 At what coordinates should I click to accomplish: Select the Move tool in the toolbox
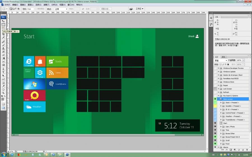[x=3, y=21]
